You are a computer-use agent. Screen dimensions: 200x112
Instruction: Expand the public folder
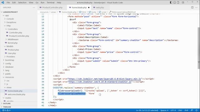tap(8, 74)
